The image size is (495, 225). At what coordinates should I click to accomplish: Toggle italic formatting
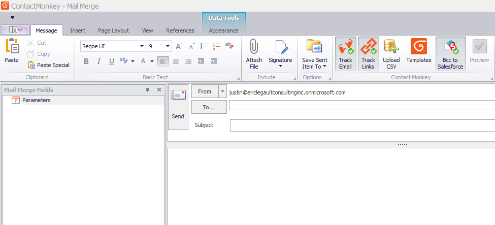pyautogui.click(x=99, y=61)
